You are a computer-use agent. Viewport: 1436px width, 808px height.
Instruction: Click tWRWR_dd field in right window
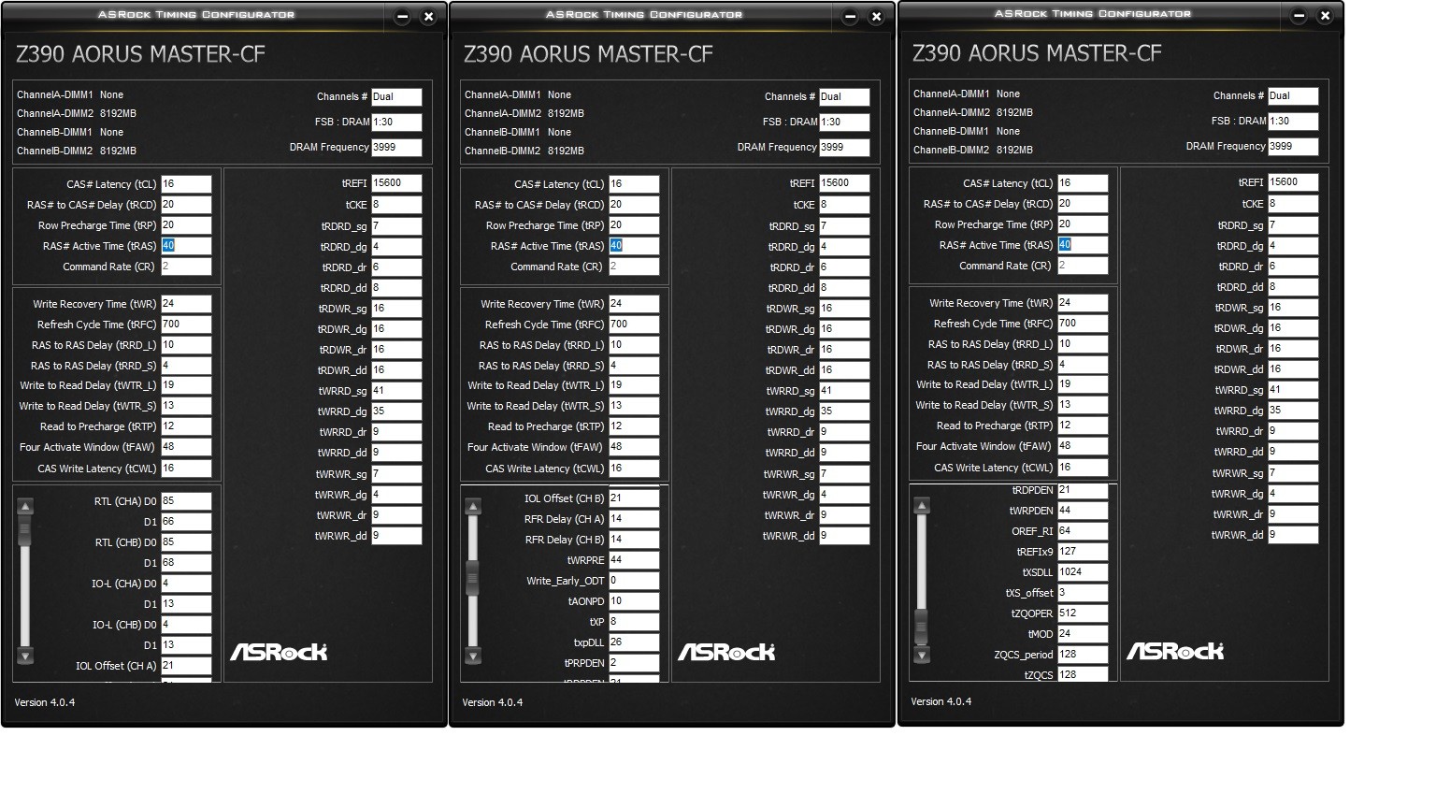[1293, 535]
